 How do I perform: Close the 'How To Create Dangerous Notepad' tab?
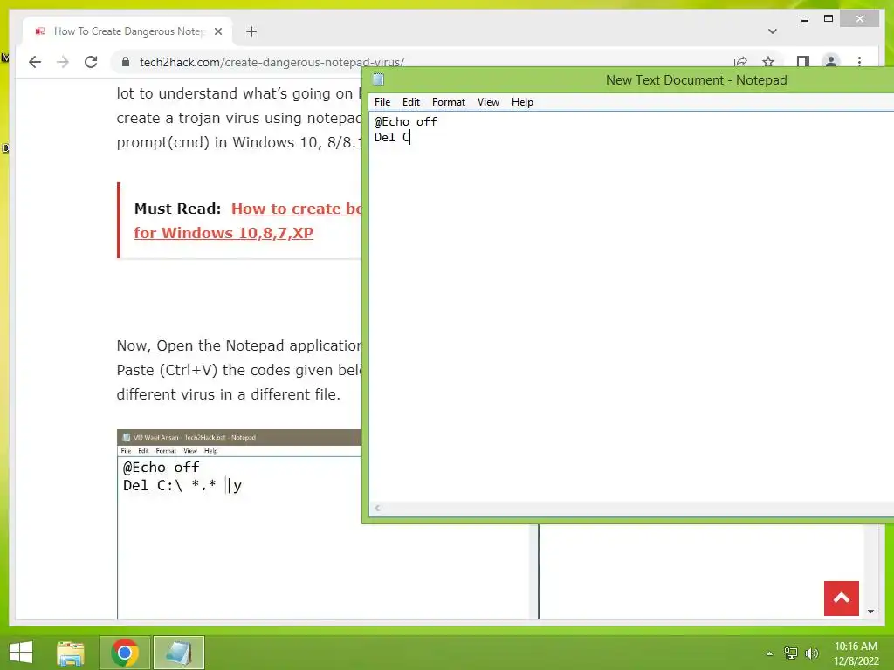[218, 32]
